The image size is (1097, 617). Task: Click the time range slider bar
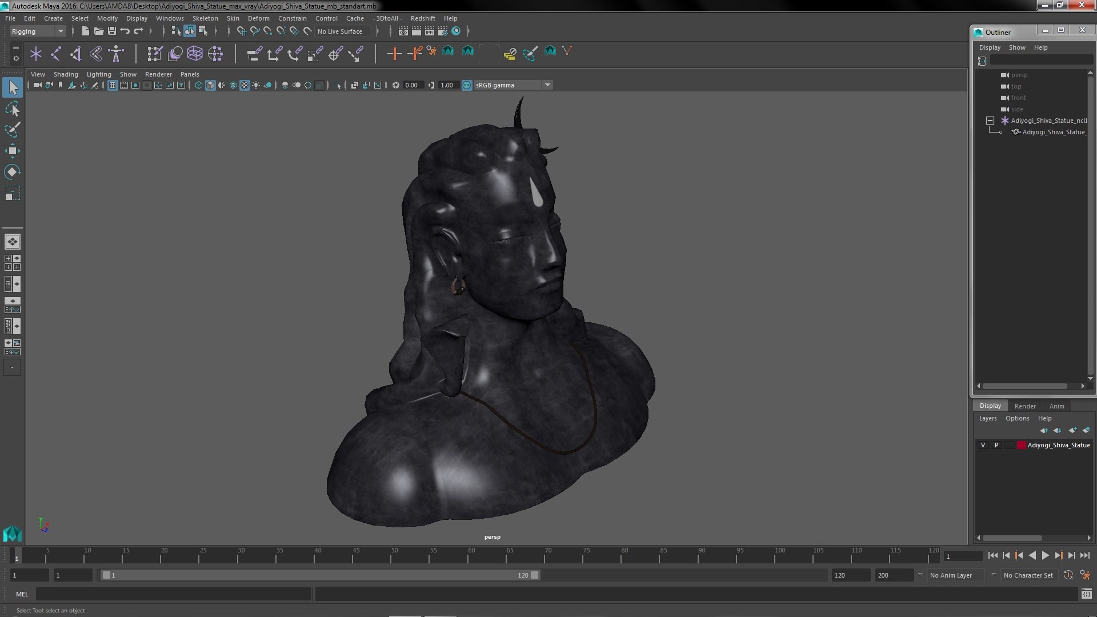click(320, 575)
